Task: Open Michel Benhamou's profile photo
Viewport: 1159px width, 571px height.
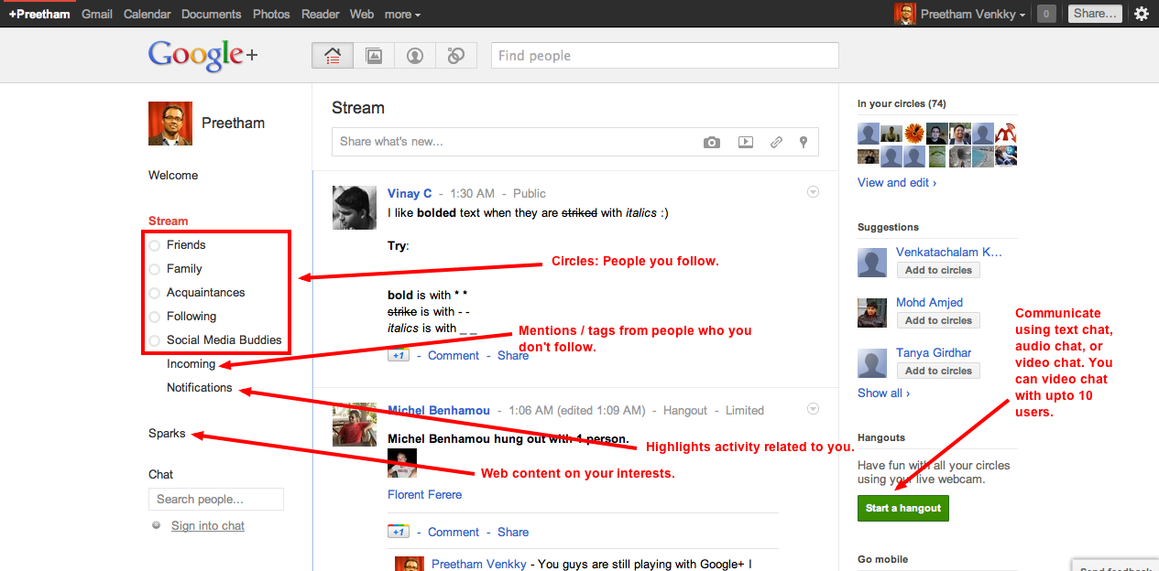Action: click(x=355, y=425)
